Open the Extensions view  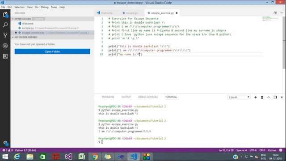click(x=5, y=56)
